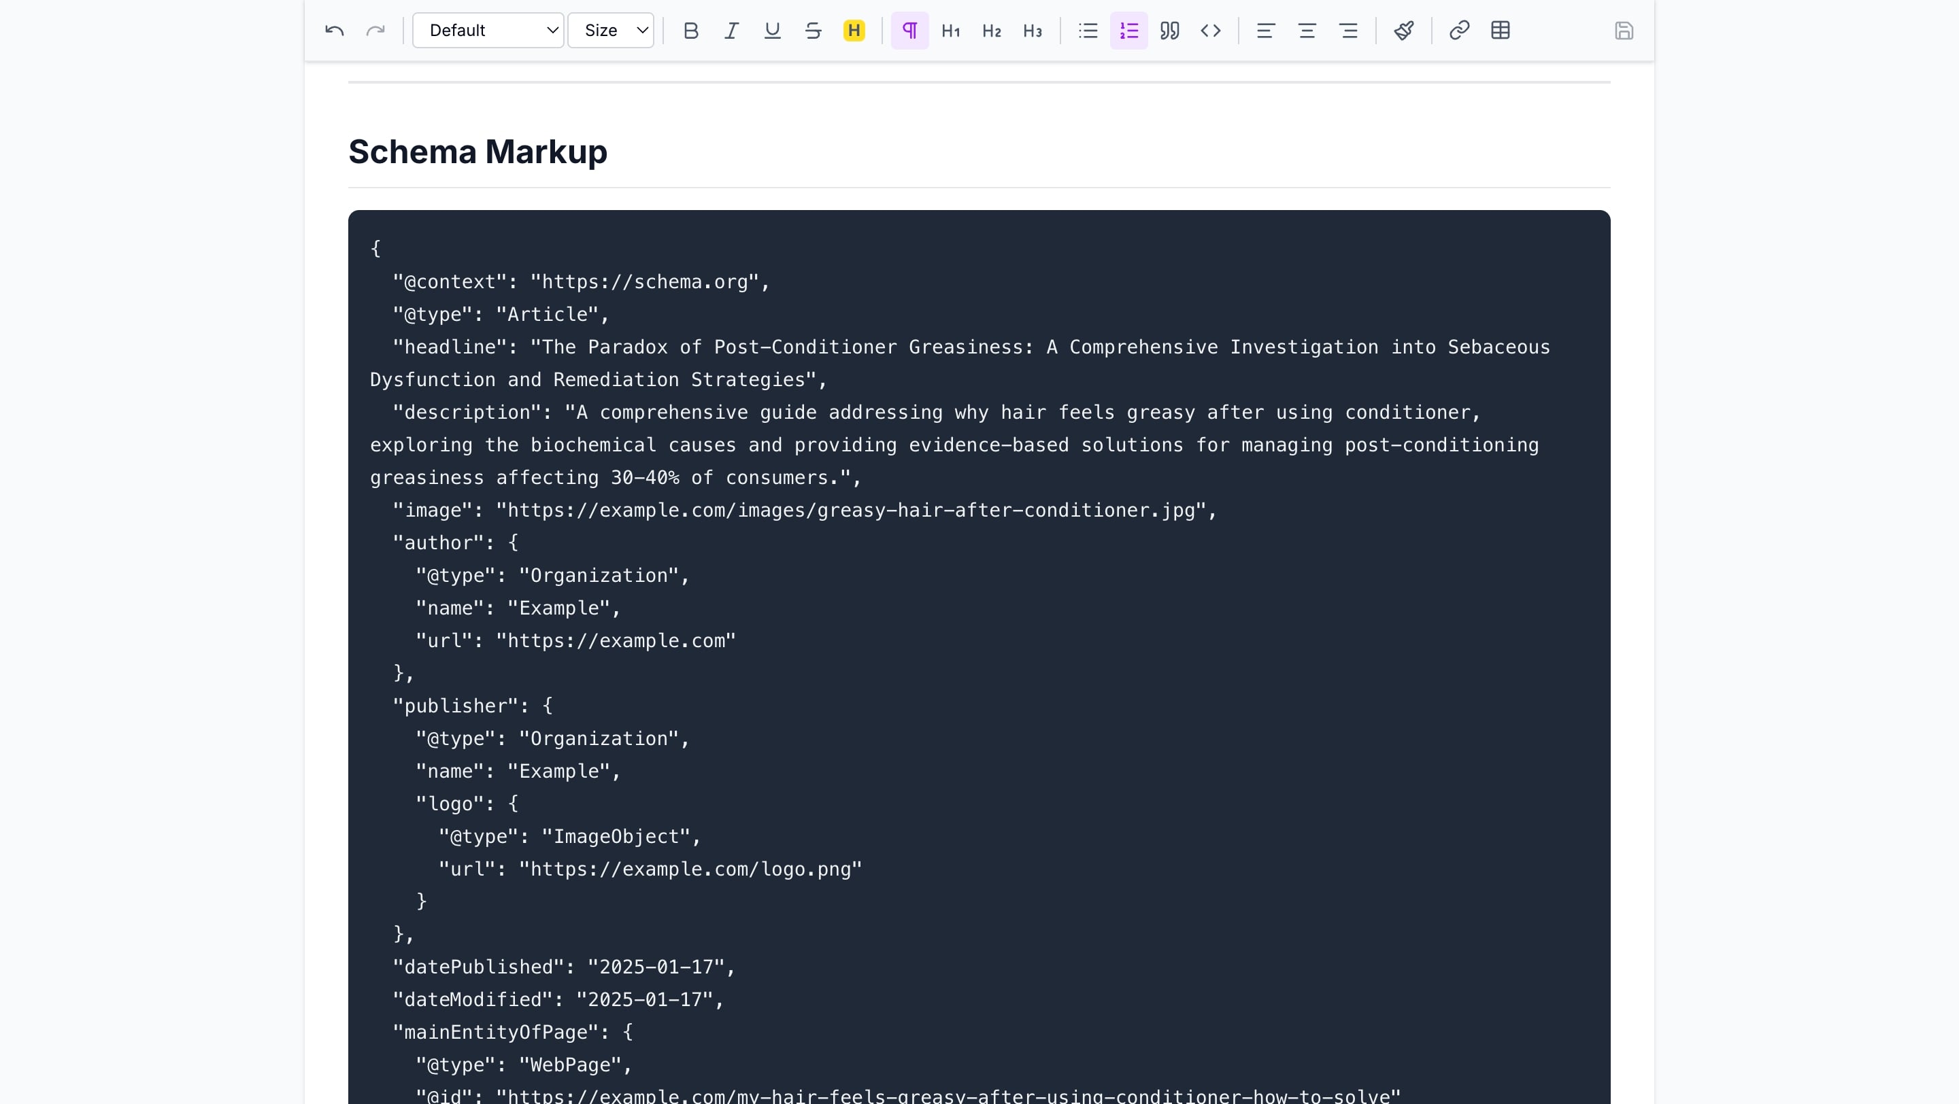Save the document

pyautogui.click(x=1624, y=31)
